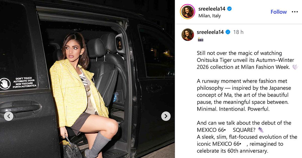Open the 18 h timestamp

tap(238, 32)
